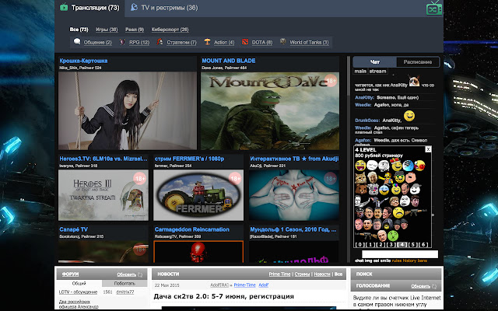This screenshot has height=311, width=498.
Task: Pick the white smiley wearing a gray cap
Action: 416,189
